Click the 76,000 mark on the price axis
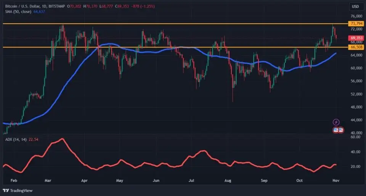The width and height of the screenshot is (366, 196). (x=356, y=16)
